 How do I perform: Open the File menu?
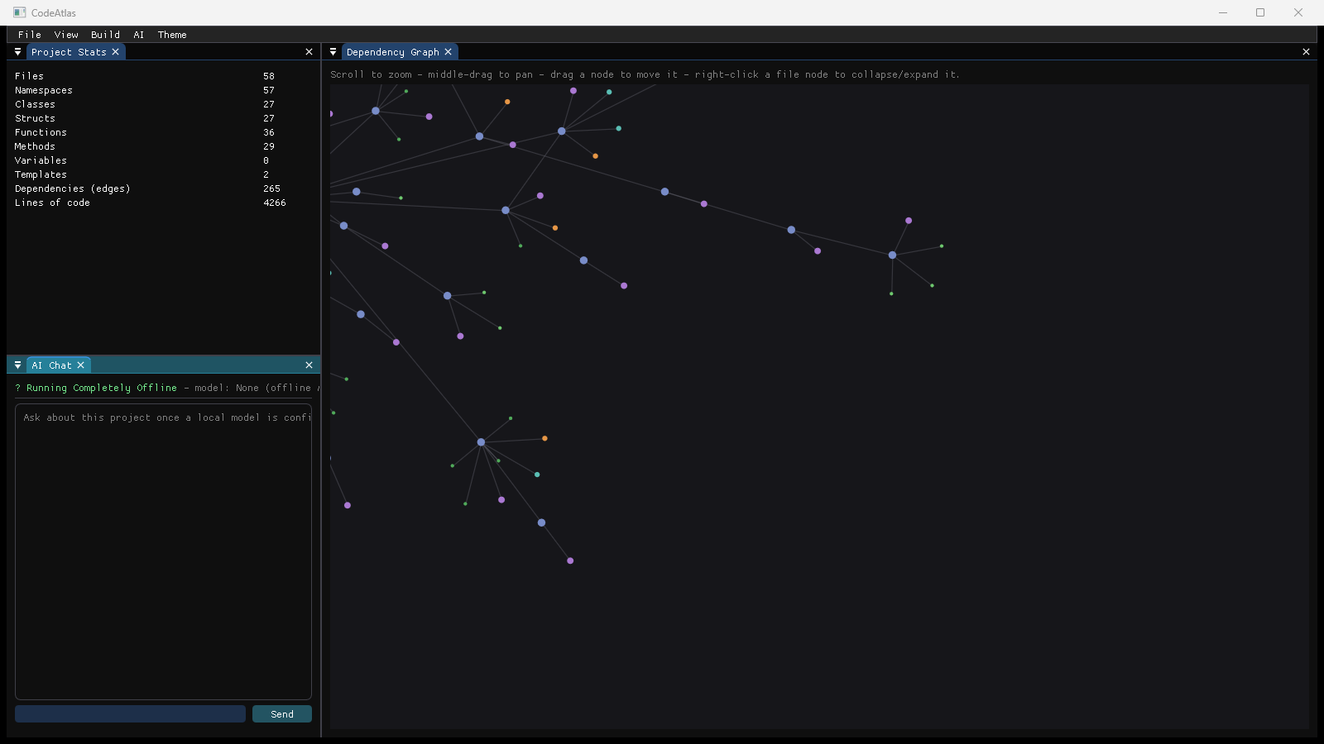pyautogui.click(x=30, y=35)
